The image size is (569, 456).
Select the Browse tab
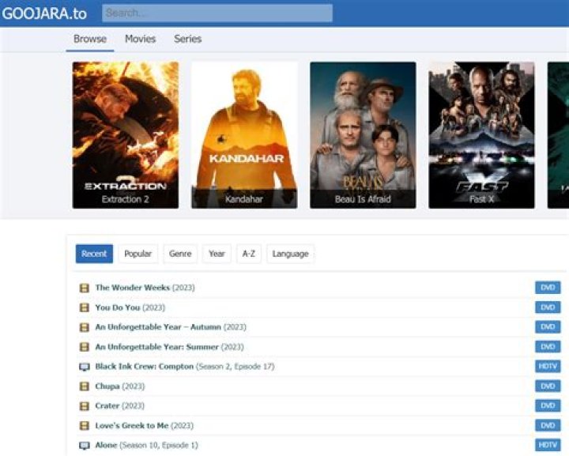pos(89,39)
